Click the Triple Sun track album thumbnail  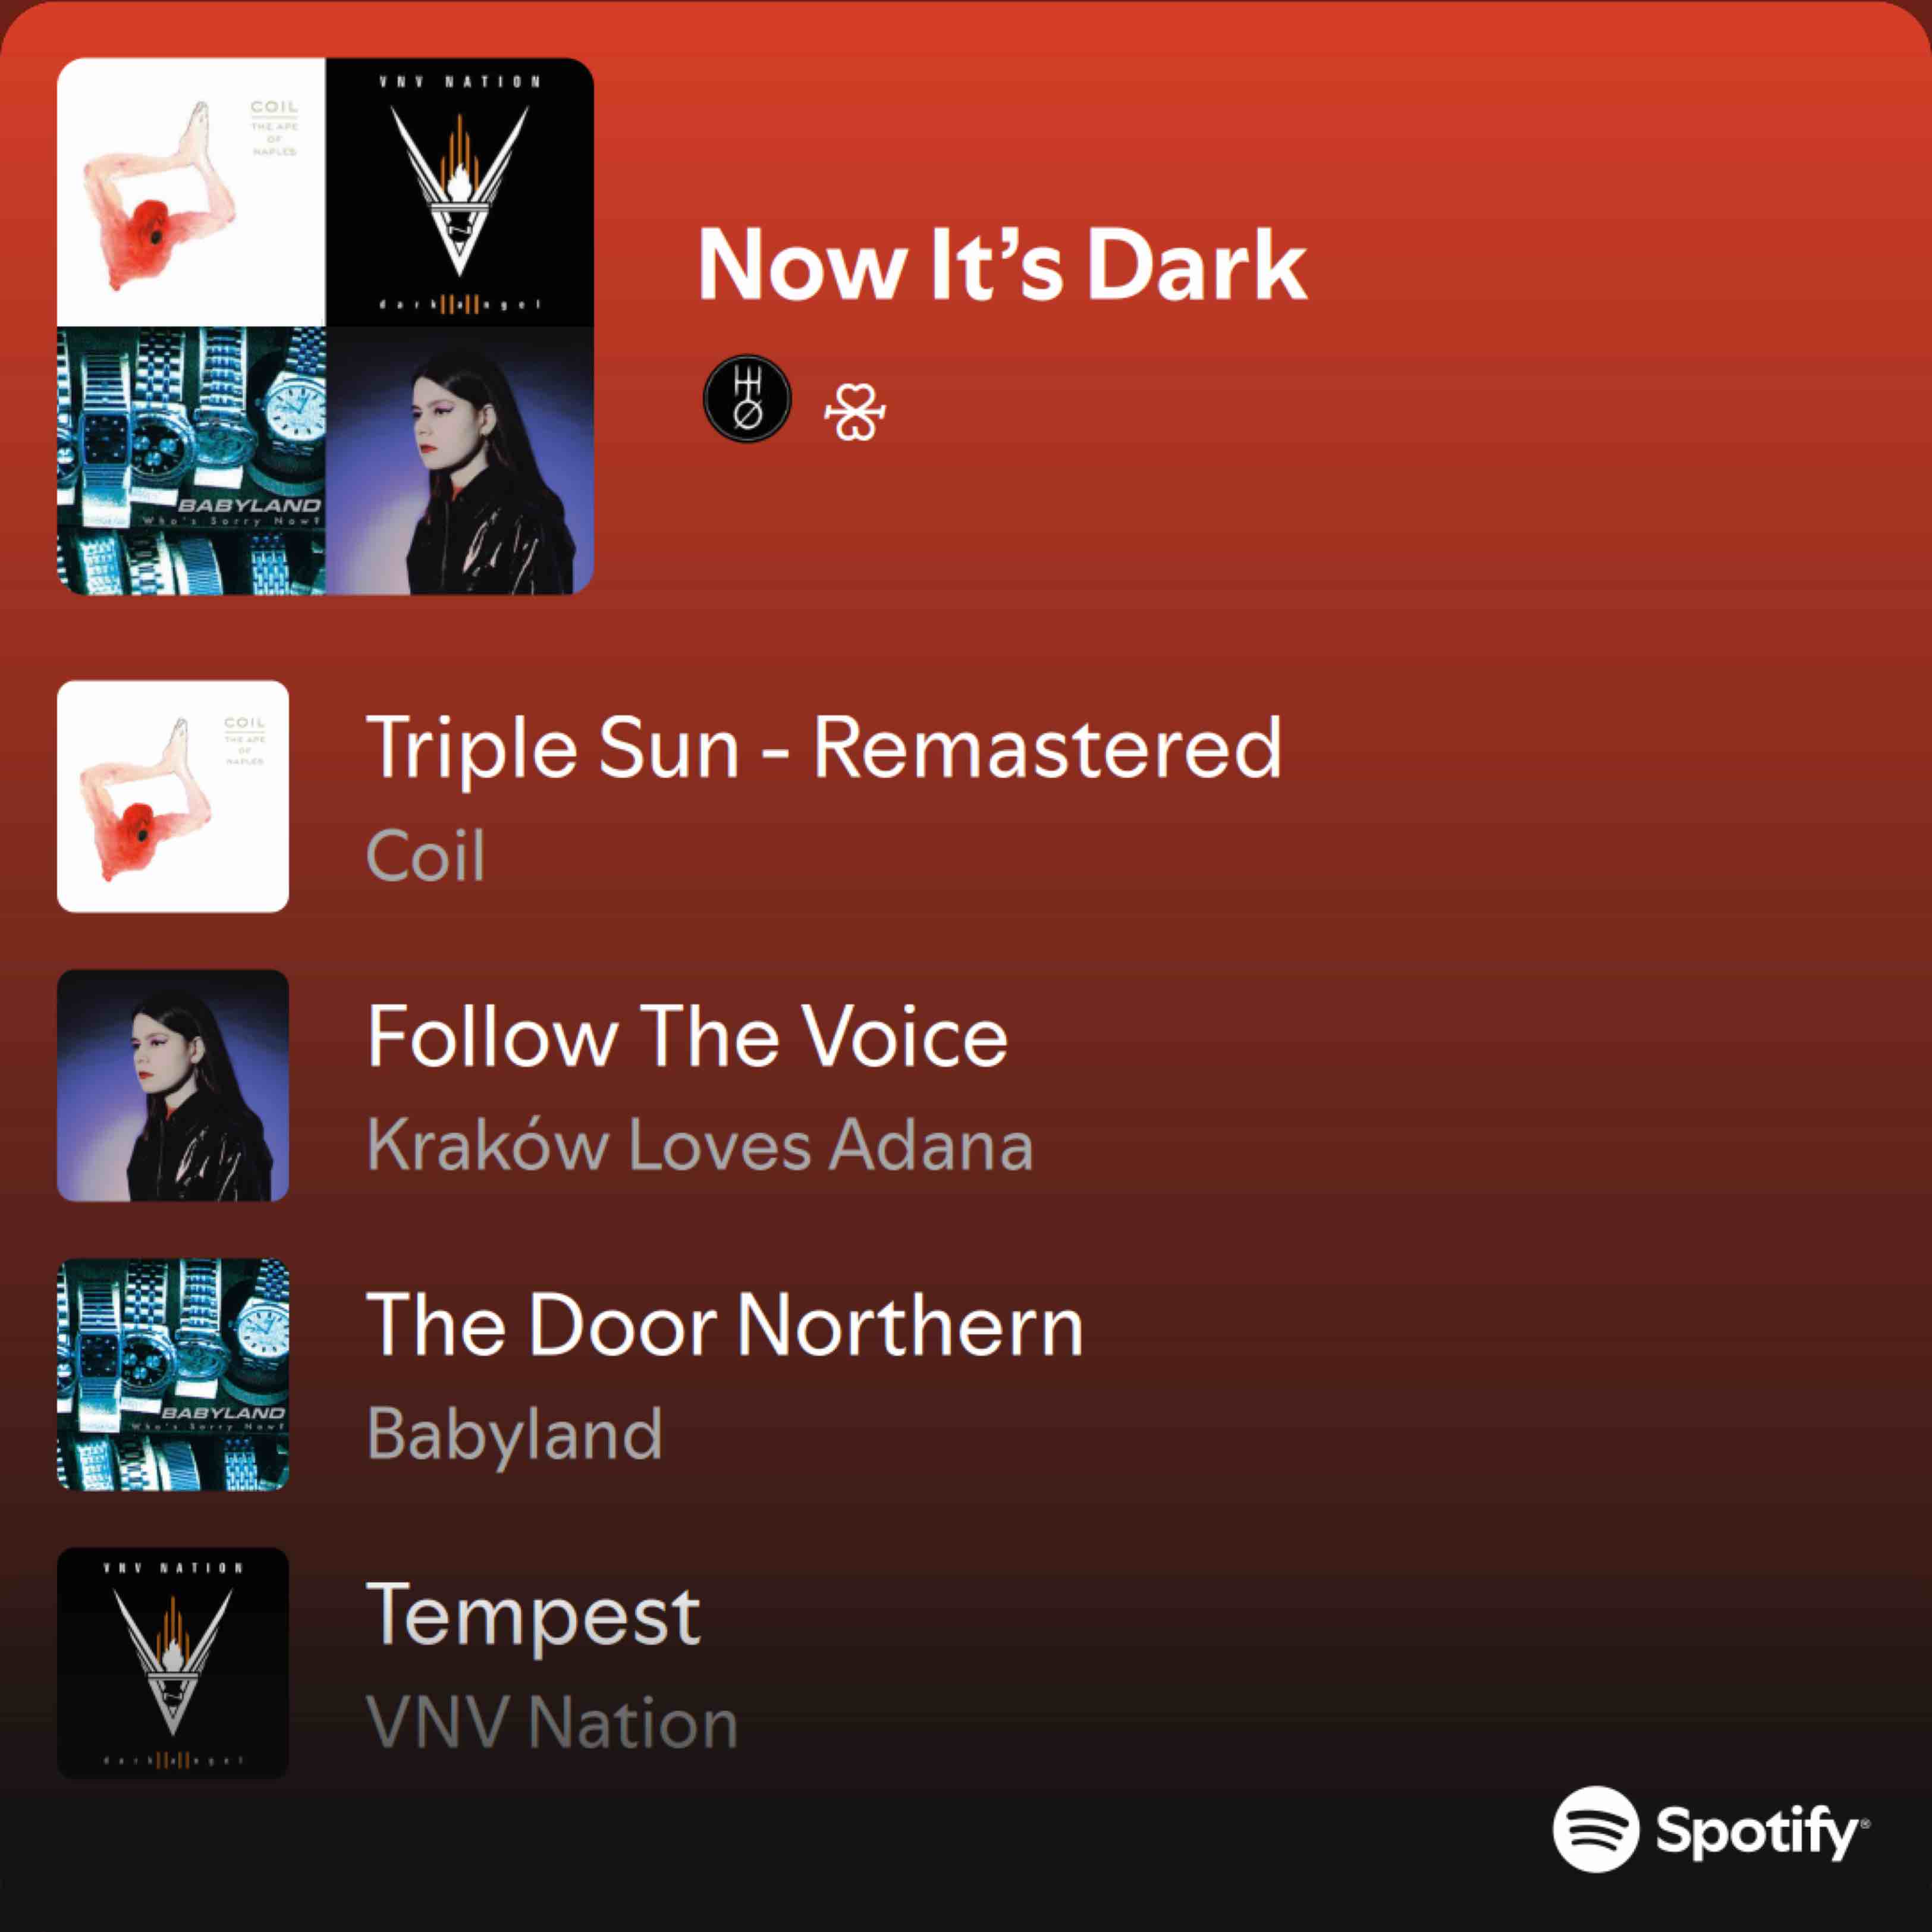(173, 796)
